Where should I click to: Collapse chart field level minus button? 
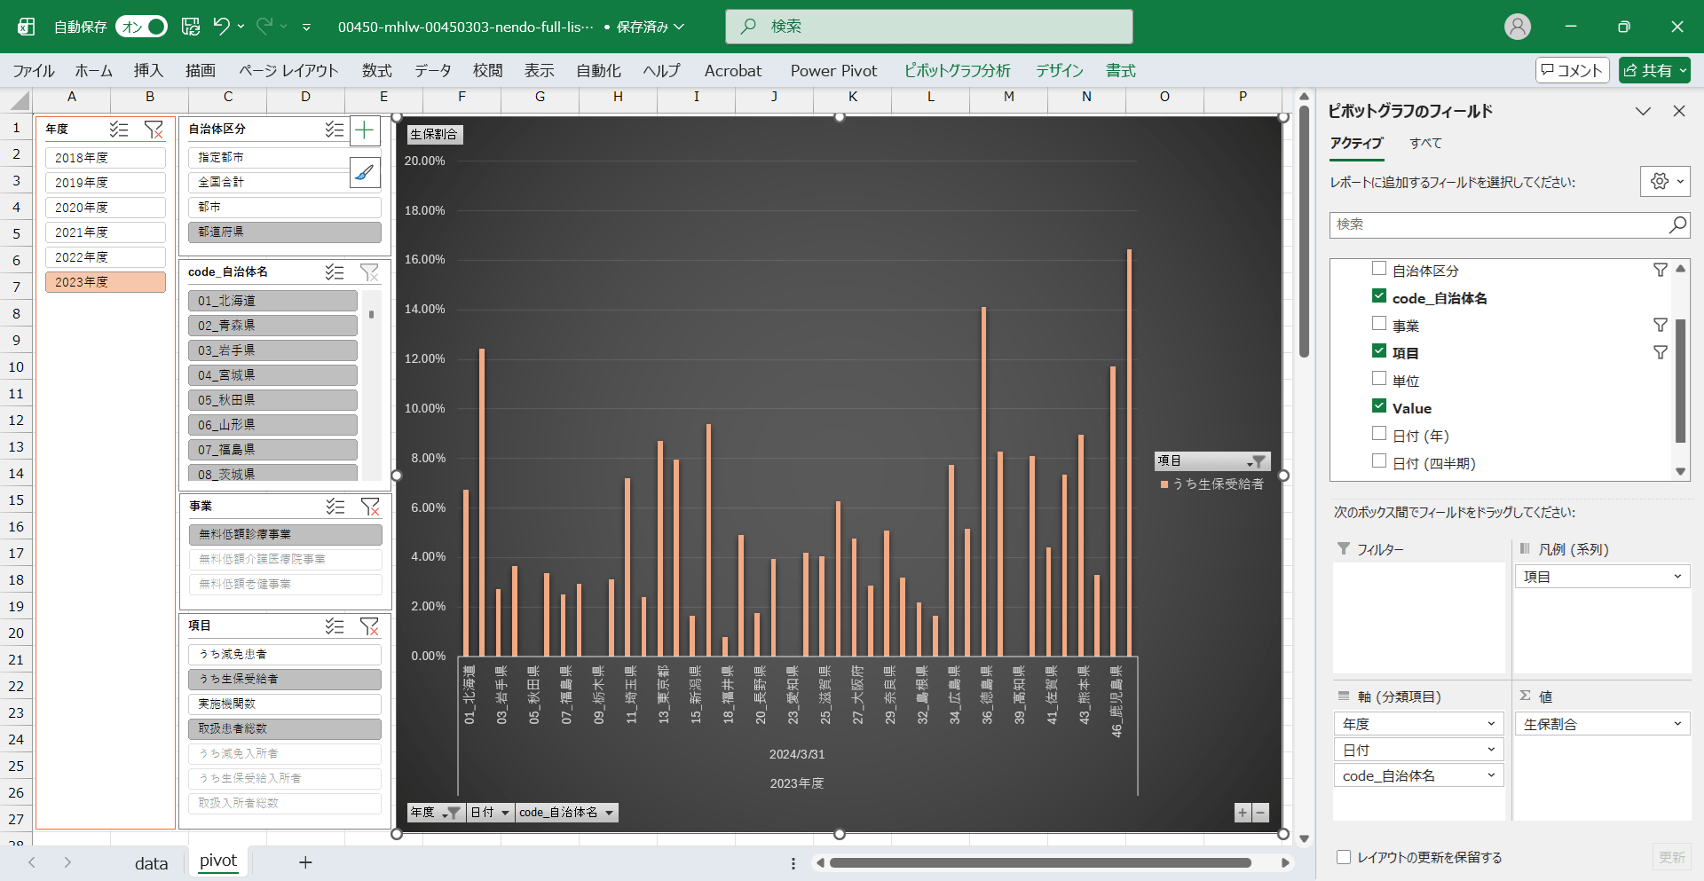click(x=1259, y=813)
